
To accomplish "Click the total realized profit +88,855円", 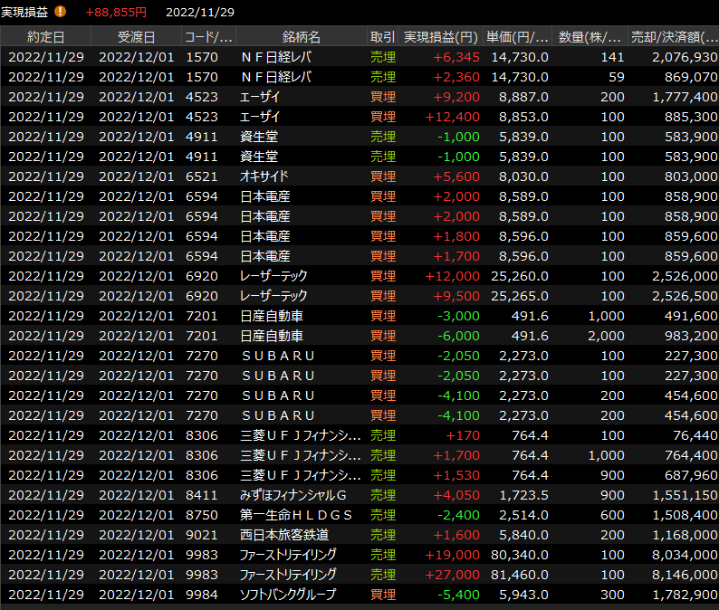I will point(116,12).
